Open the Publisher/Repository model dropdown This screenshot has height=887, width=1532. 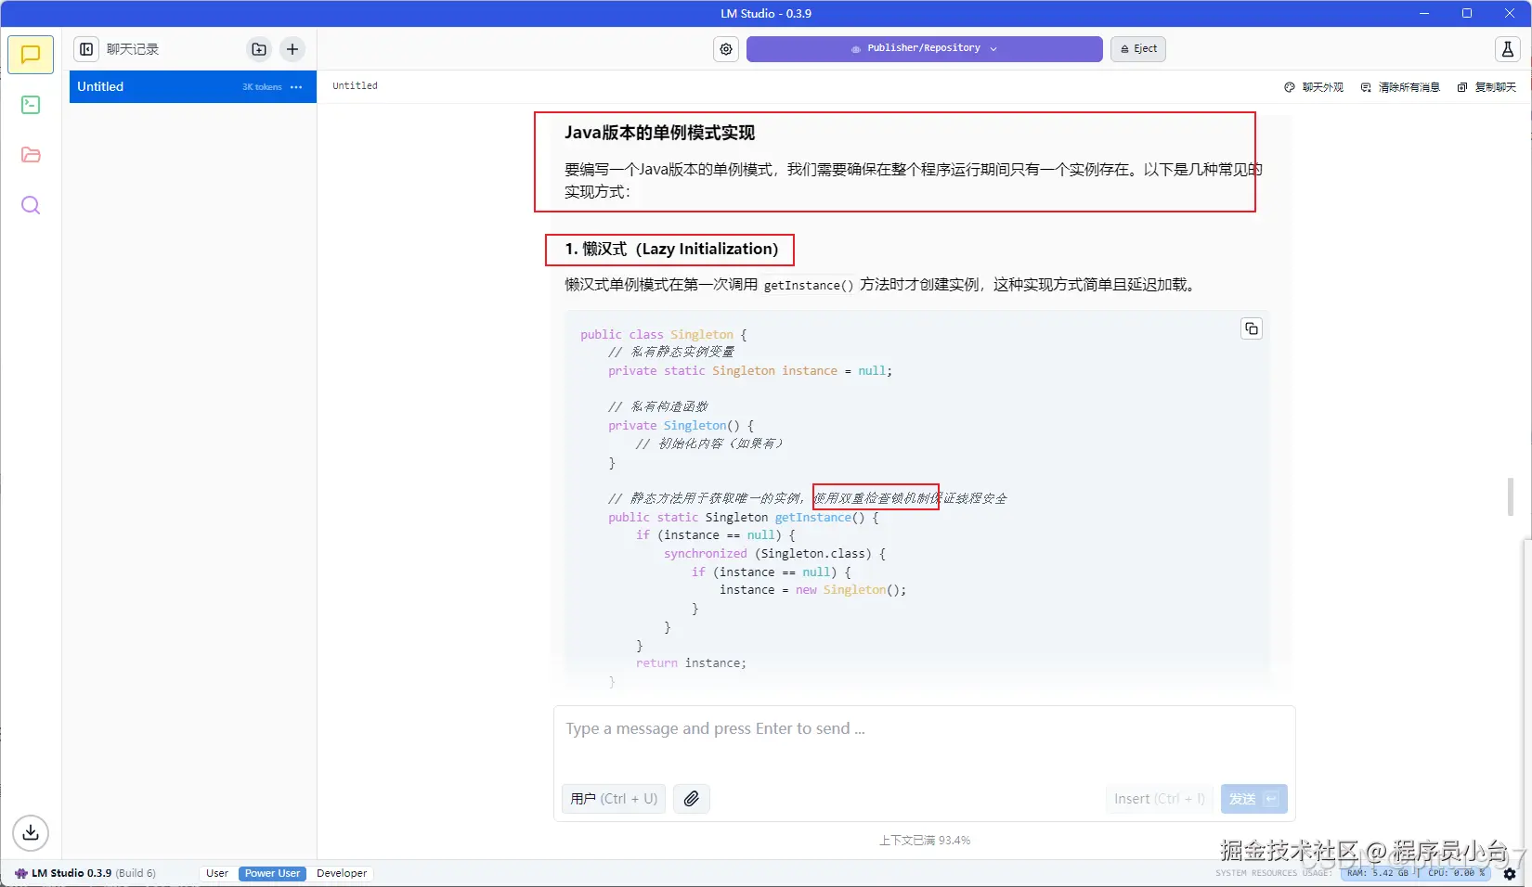click(x=923, y=48)
